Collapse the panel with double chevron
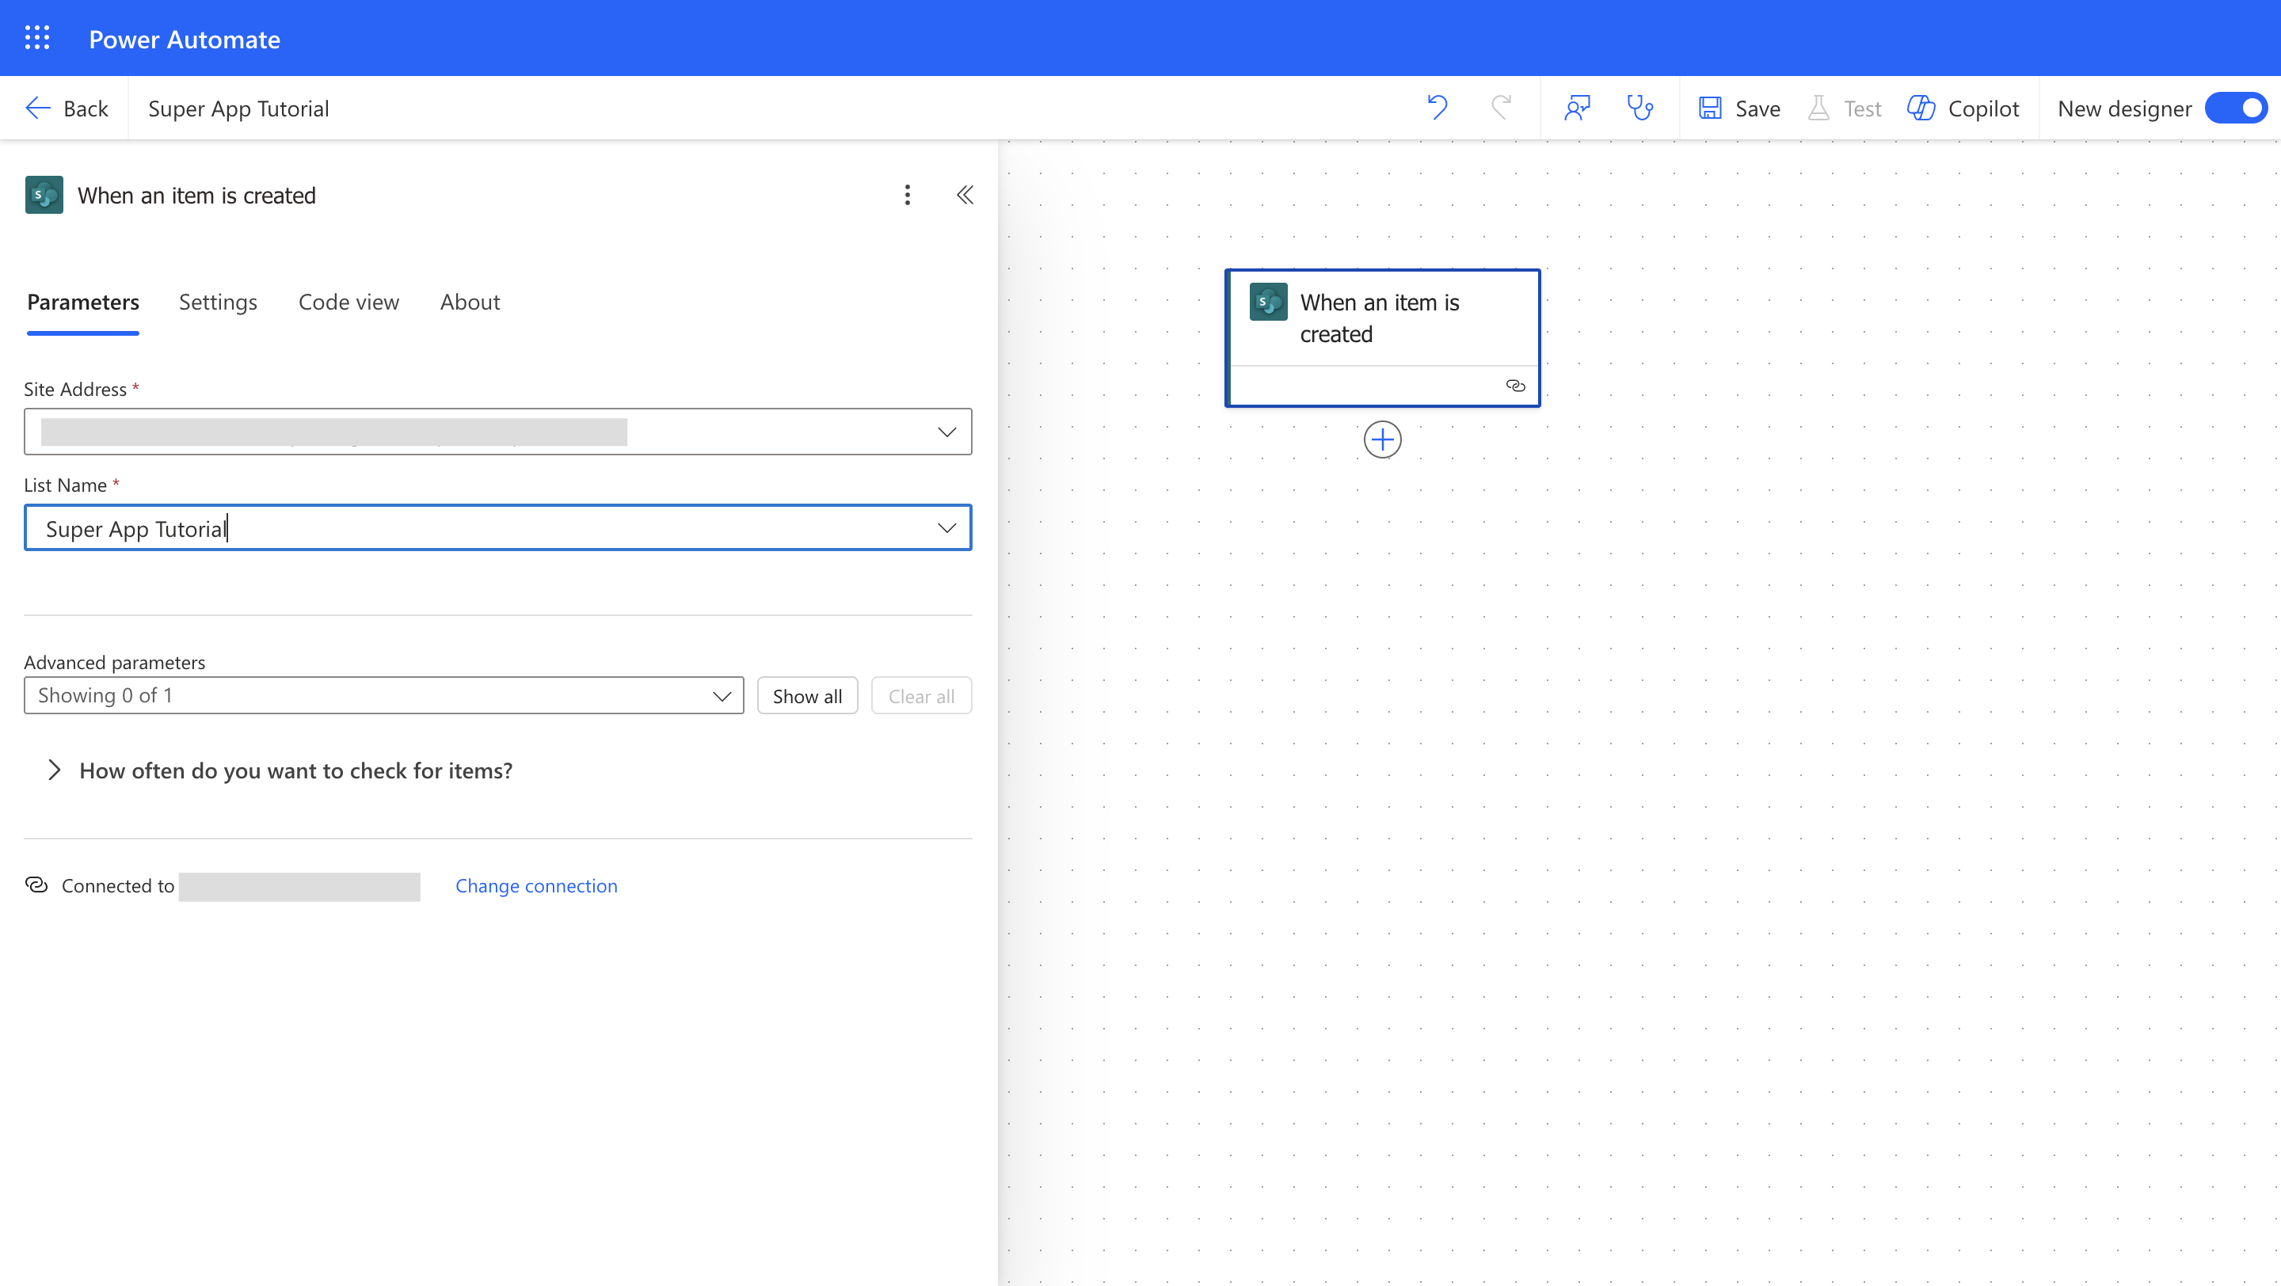2281x1286 pixels. (965, 195)
